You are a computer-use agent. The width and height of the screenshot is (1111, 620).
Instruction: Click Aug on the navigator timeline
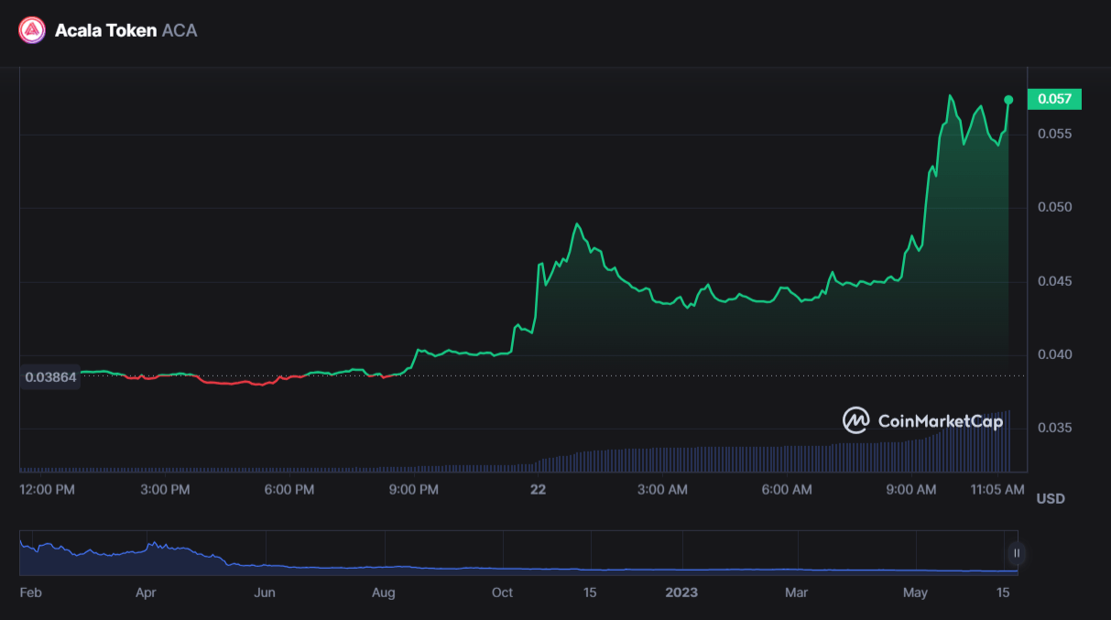point(384,593)
